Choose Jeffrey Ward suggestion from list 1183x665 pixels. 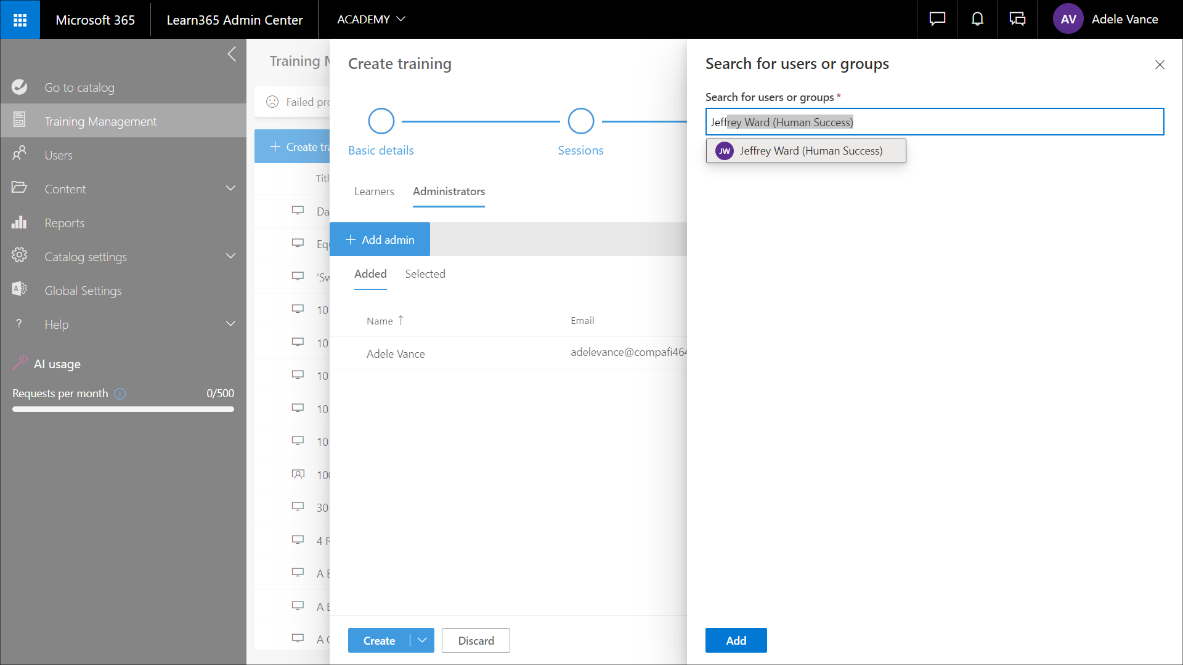806,151
